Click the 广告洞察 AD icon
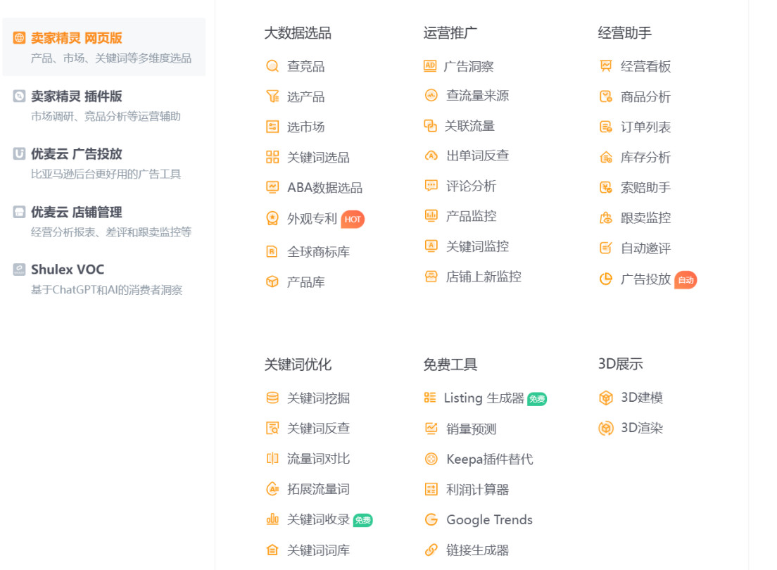This screenshot has height=570, width=777. tap(430, 66)
